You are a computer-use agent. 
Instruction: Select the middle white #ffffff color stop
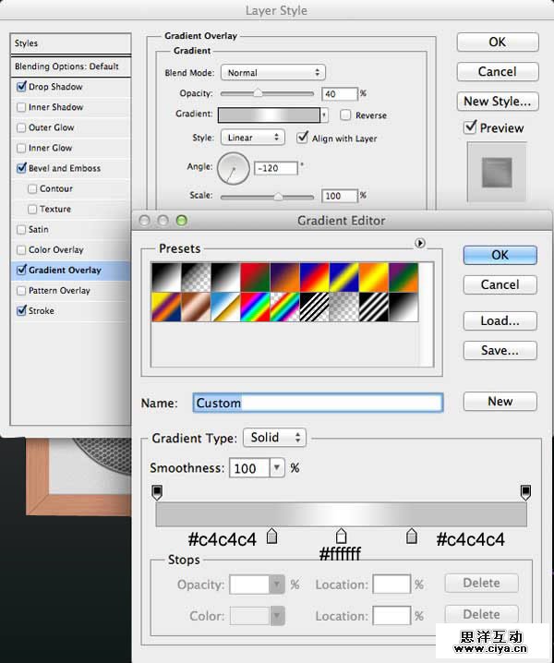point(341,536)
